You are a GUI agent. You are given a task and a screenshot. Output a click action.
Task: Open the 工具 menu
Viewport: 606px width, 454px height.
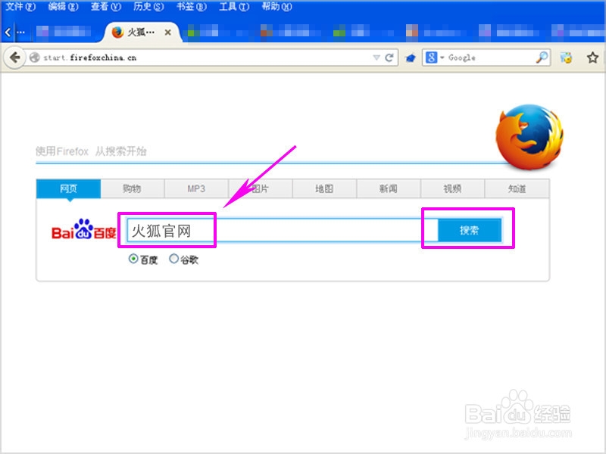[234, 7]
